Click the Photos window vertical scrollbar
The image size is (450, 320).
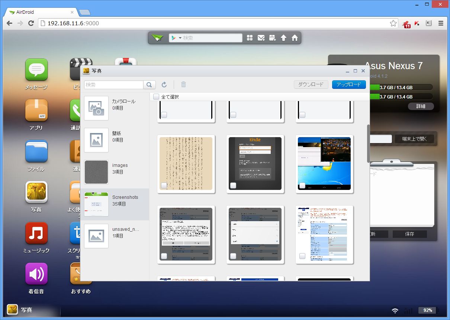click(368, 143)
